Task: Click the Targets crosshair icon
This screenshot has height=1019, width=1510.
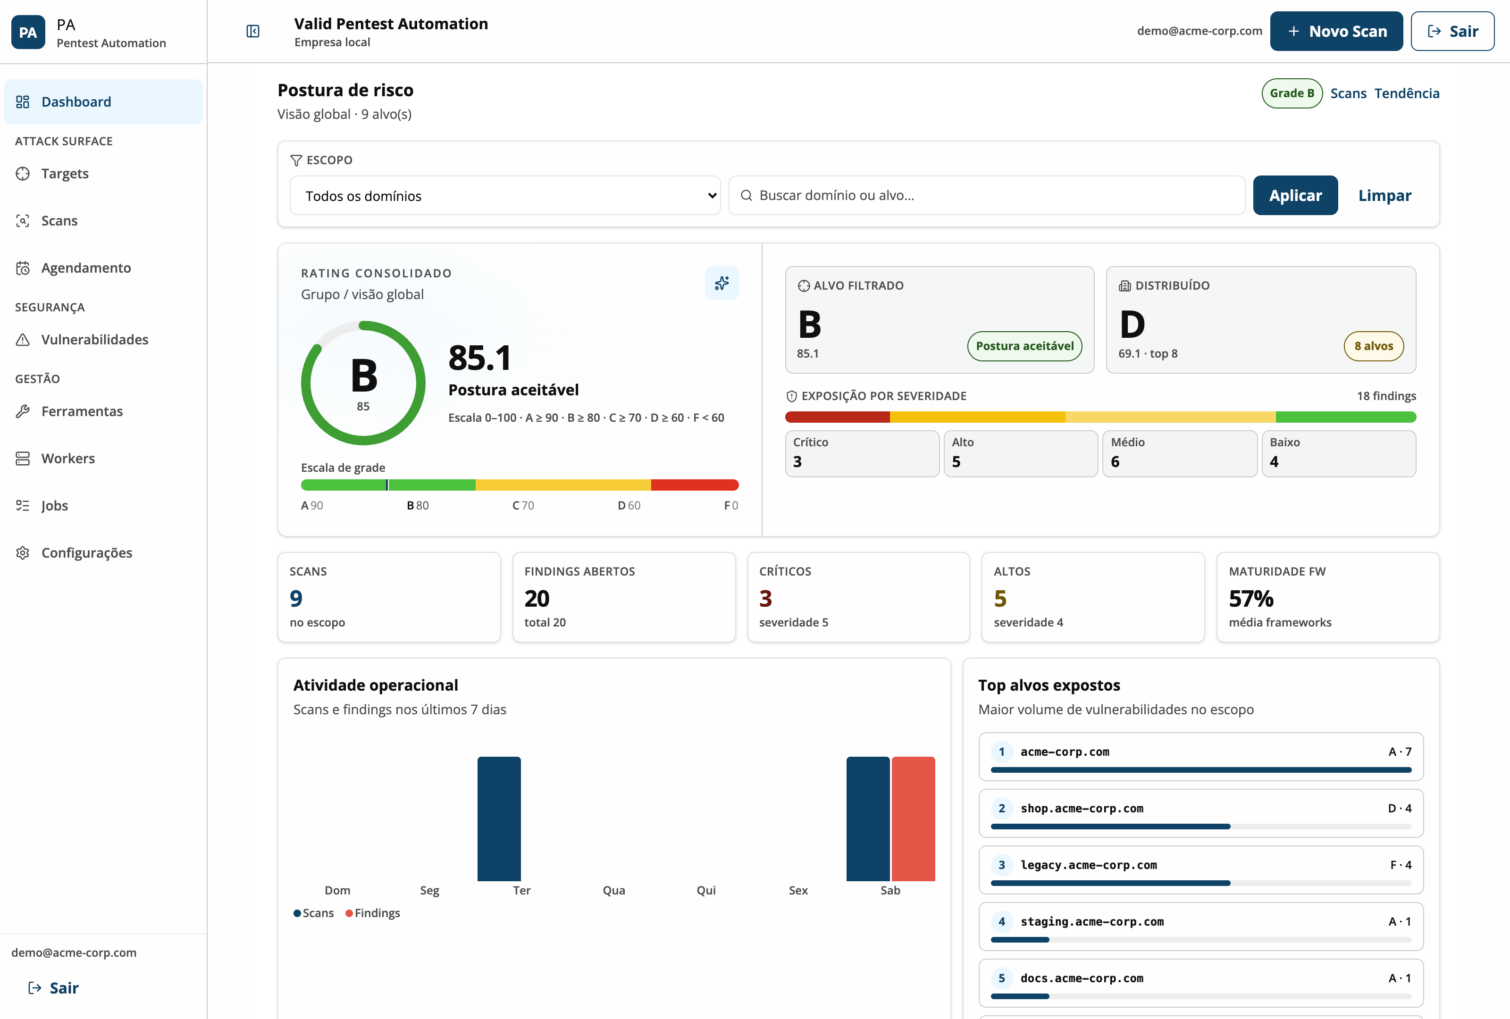Action: click(x=23, y=174)
